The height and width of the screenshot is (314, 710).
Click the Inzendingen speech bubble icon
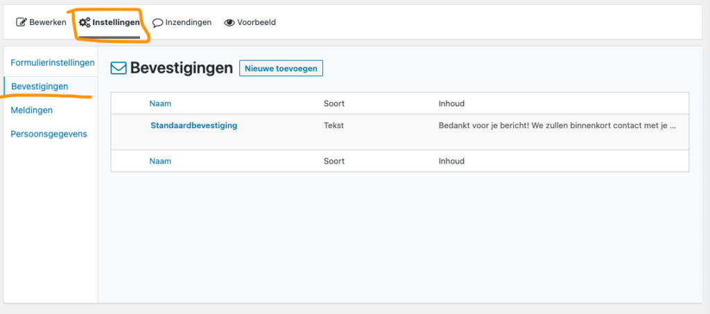pyautogui.click(x=157, y=23)
